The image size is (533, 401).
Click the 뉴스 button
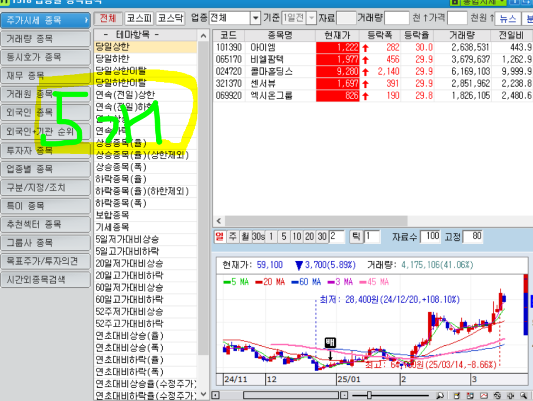(508, 18)
